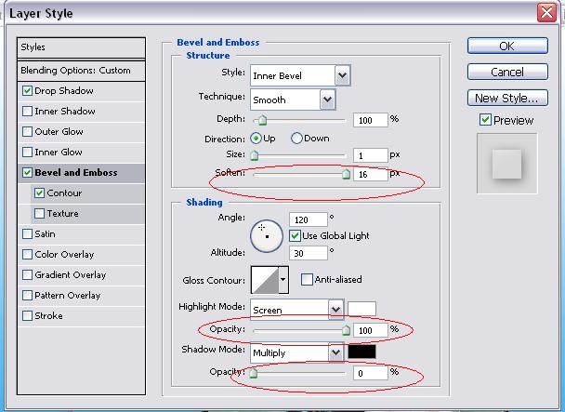Click the angle and altitude light dial
This screenshot has width=565, height=412.
point(267,236)
